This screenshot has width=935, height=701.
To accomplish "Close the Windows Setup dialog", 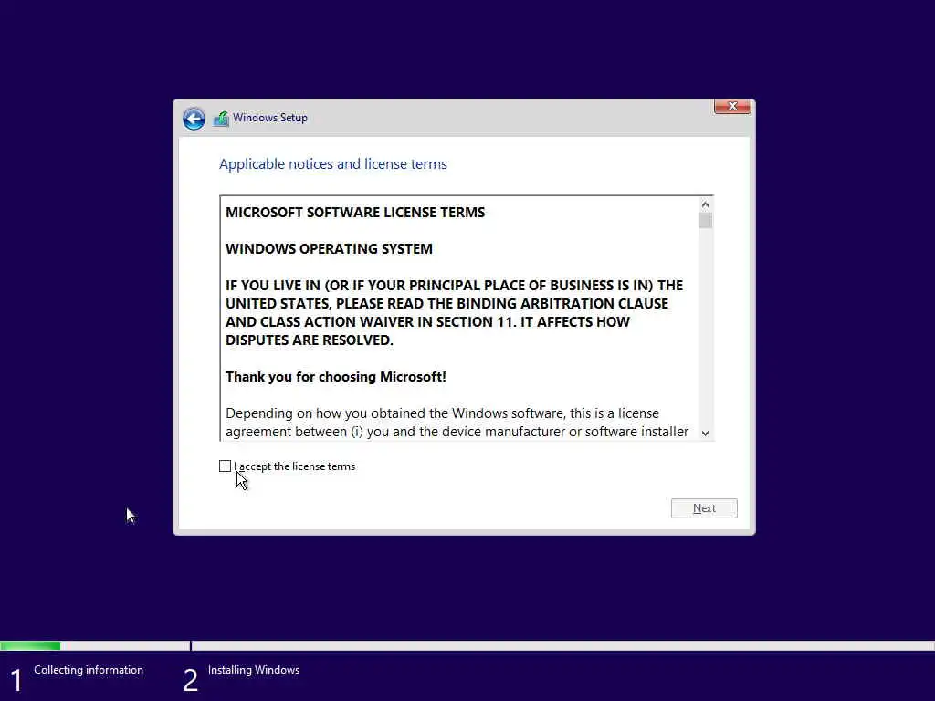I will (732, 106).
